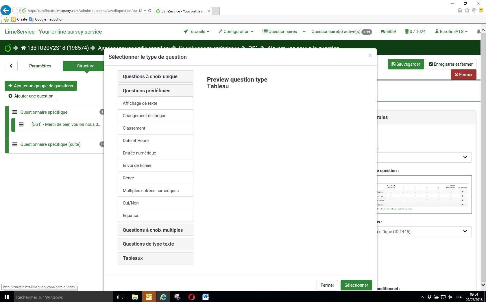Open the Configuration menu

[x=236, y=32]
